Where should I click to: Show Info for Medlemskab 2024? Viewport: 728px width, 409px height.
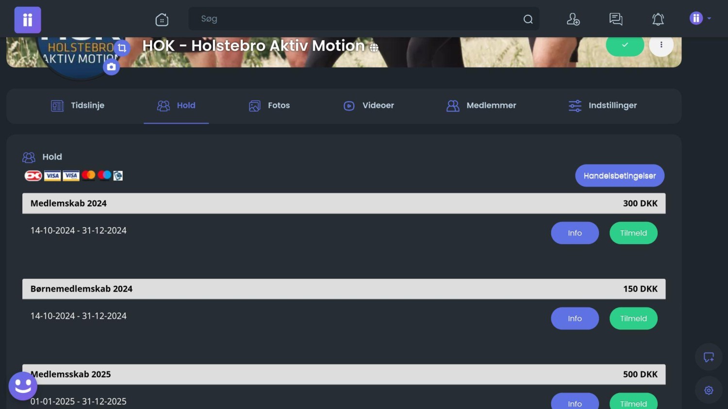coord(575,233)
